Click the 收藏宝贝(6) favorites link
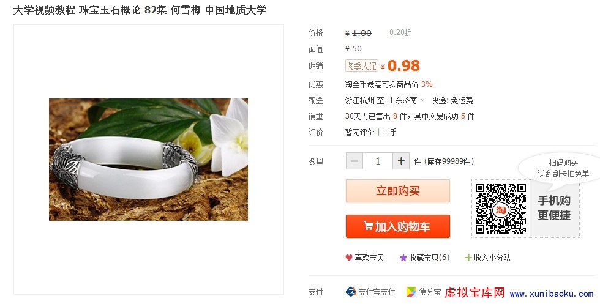This screenshot has height=304, width=600. point(429,258)
